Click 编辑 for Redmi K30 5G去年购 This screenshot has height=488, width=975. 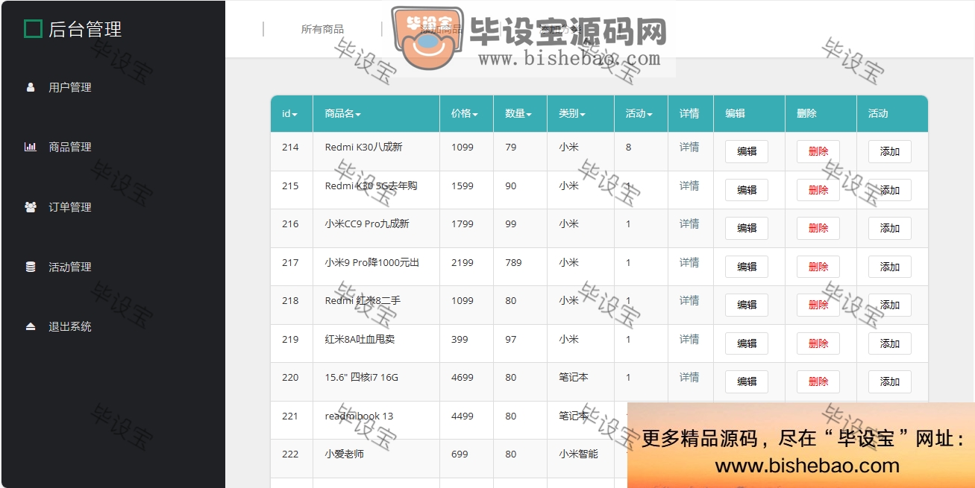coord(747,190)
